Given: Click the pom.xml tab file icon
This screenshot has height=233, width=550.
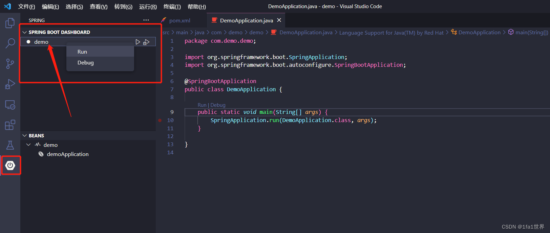Looking at the screenshot, I should pyautogui.click(x=164, y=20).
